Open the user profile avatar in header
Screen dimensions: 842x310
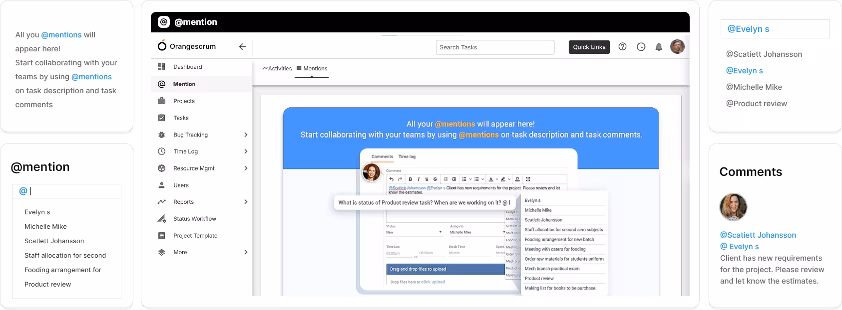point(677,47)
